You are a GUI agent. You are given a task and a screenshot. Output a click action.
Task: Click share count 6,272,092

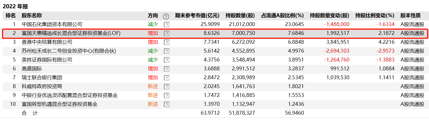point(243,42)
